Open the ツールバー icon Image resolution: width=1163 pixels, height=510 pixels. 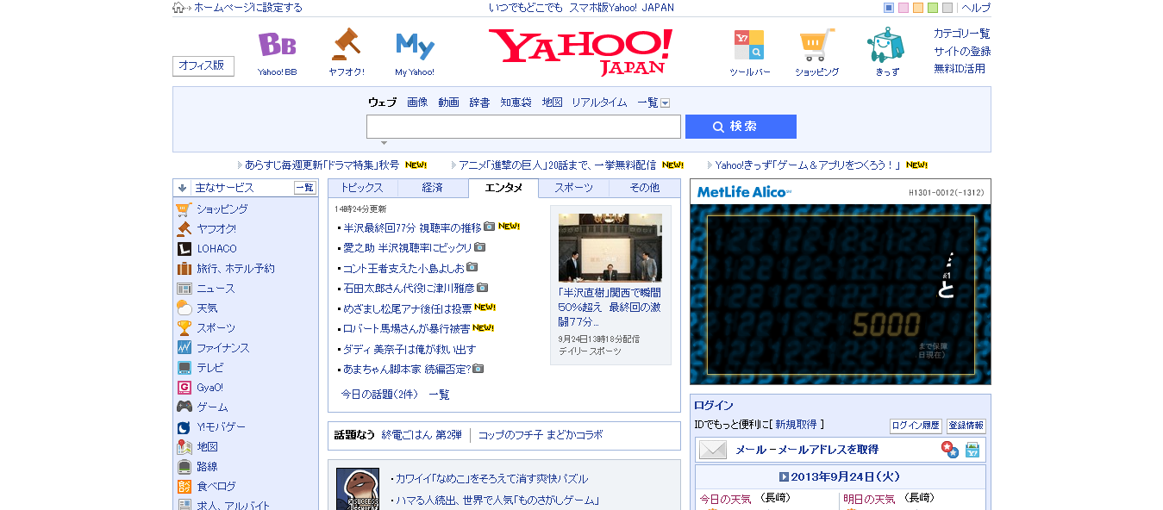point(749,45)
